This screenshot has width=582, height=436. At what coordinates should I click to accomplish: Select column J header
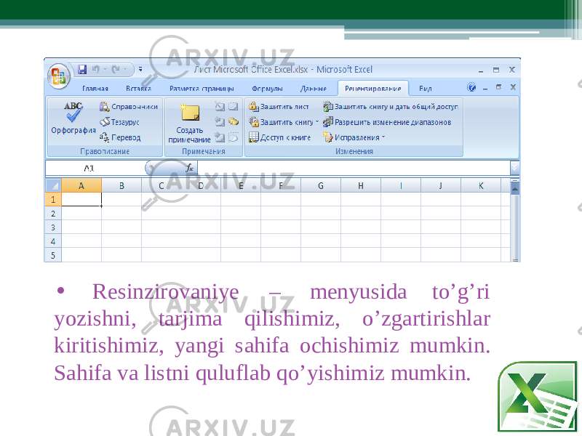441,185
